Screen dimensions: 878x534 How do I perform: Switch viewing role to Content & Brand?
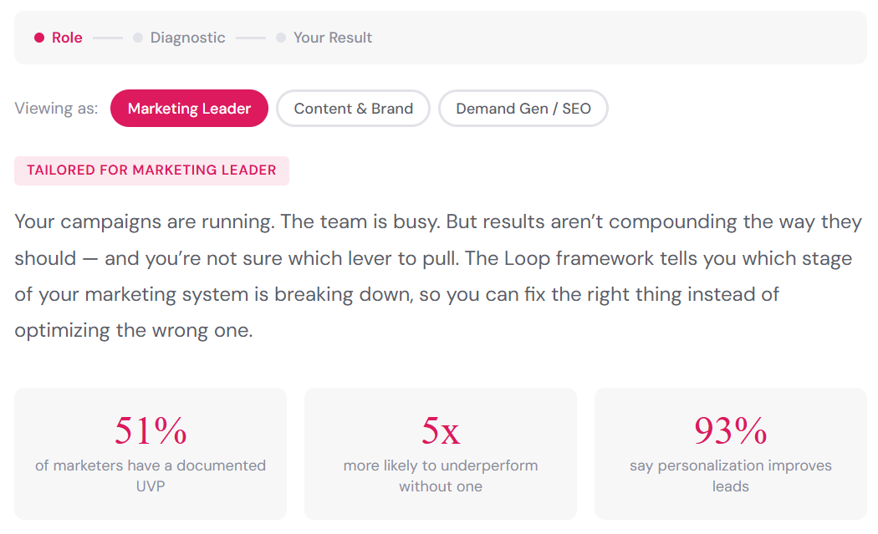click(353, 108)
